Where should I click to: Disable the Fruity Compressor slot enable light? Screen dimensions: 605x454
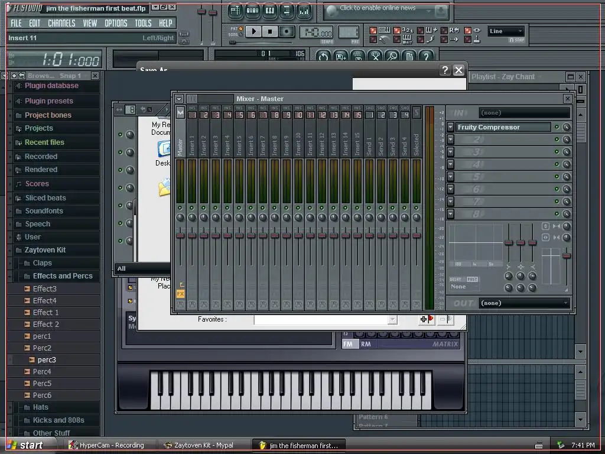[x=557, y=127]
